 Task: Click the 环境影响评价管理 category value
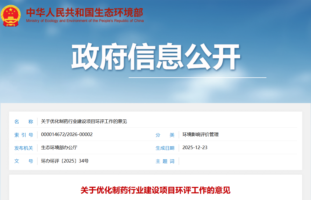(x=200, y=135)
